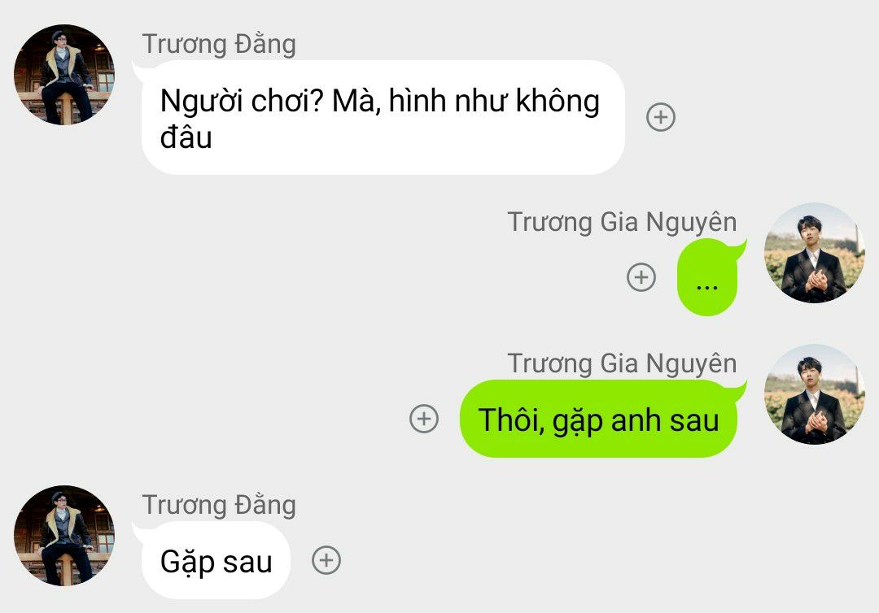Click the name Trương Gia Nguyên above 'Thôi, gặp anh sau'
Viewport: 879px width, 613px height.
click(622, 364)
